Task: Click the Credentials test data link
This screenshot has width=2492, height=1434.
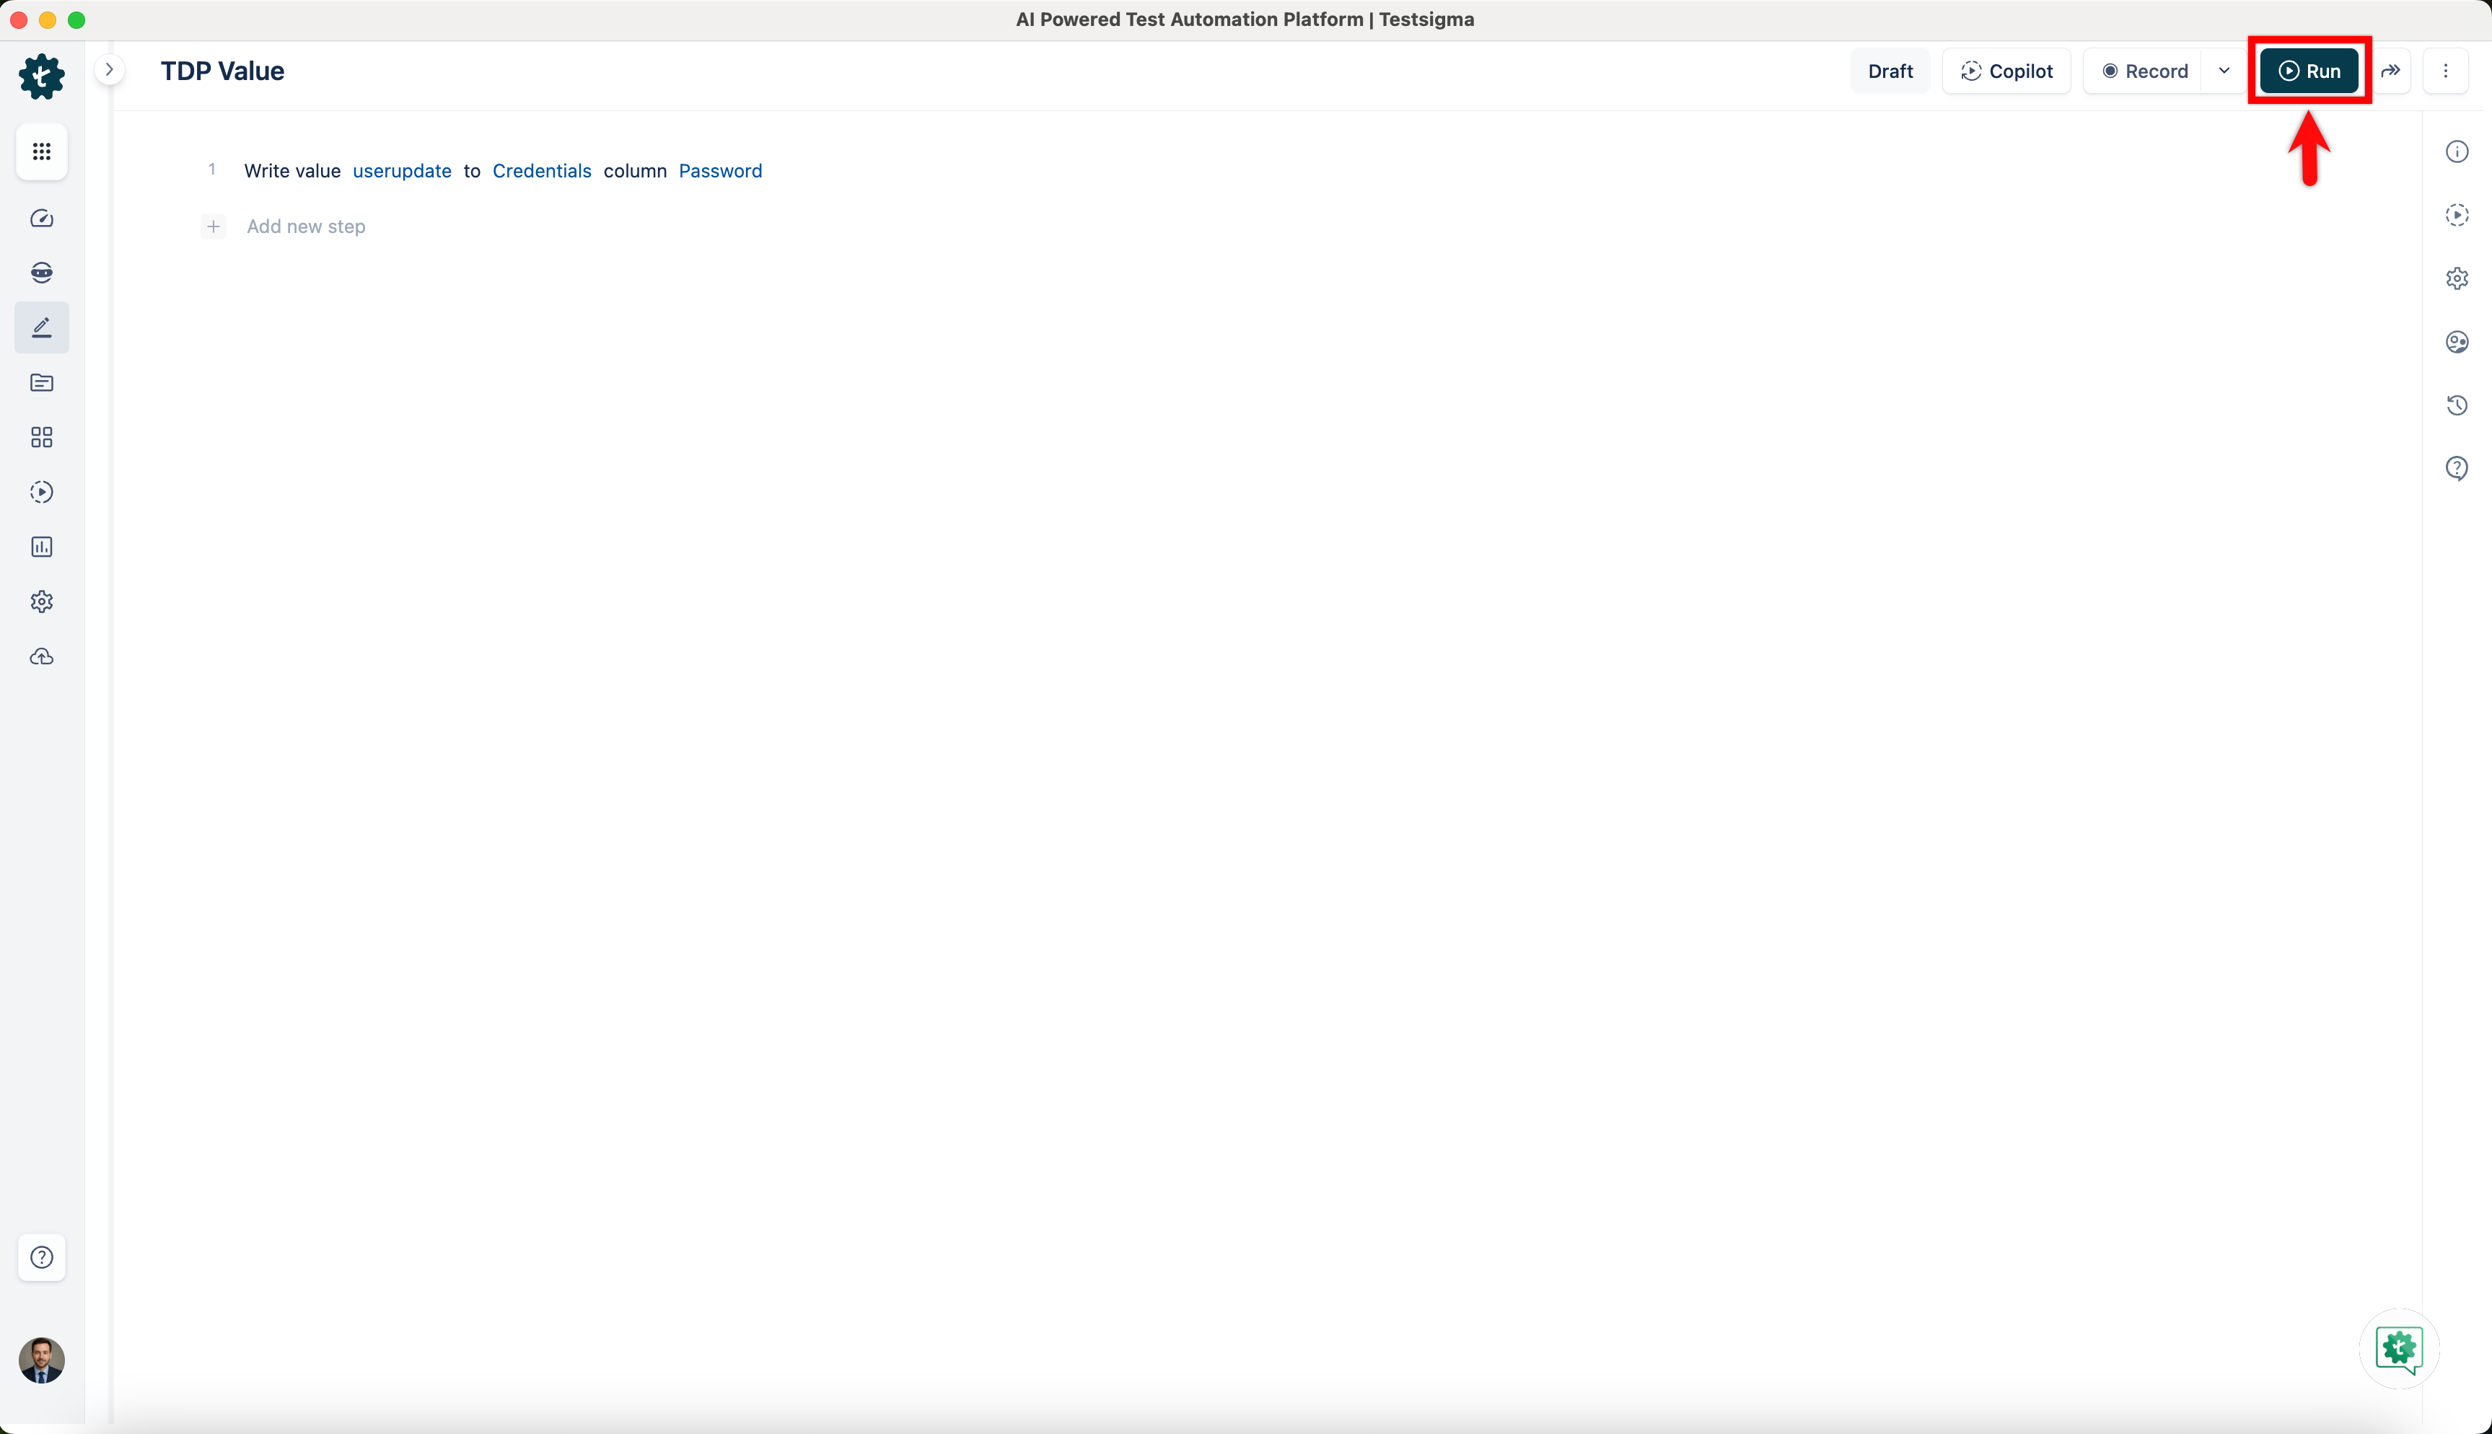Action: point(542,172)
